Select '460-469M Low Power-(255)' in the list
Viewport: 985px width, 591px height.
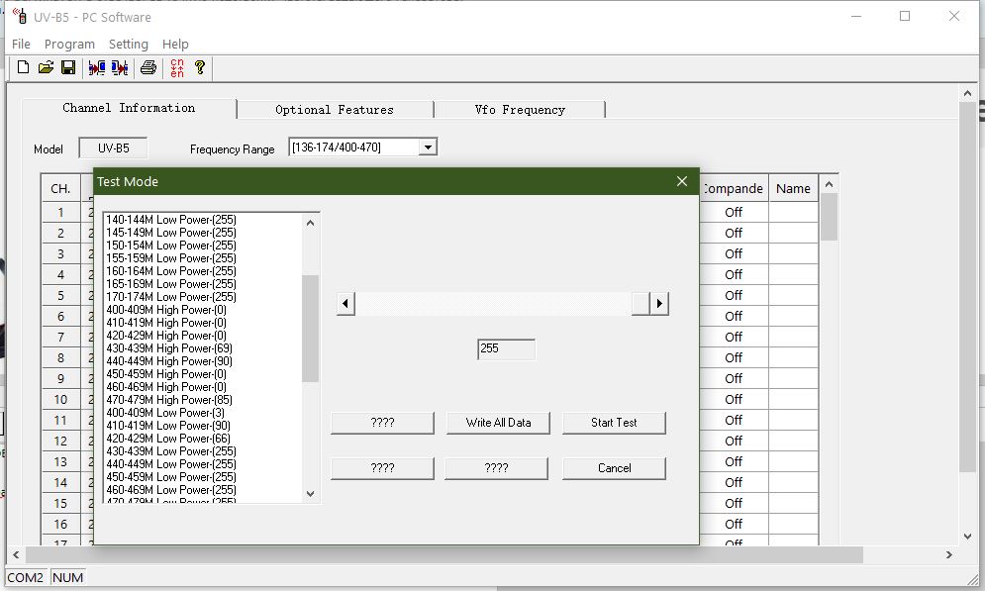coord(171,490)
